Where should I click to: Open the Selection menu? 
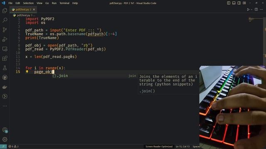(x=28, y=3)
